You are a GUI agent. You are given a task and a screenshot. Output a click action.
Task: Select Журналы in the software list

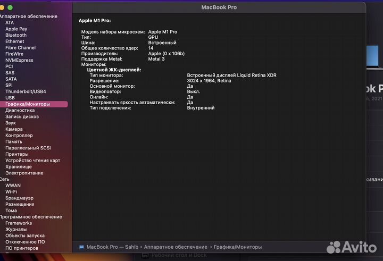[16, 229]
